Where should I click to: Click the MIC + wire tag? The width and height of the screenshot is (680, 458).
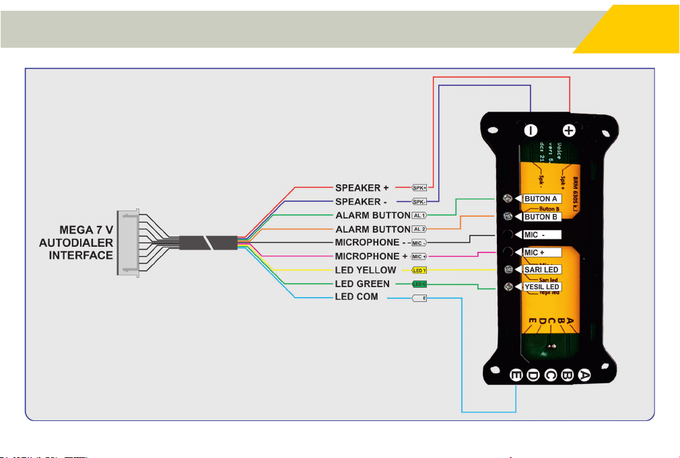click(x=419, y=256)
